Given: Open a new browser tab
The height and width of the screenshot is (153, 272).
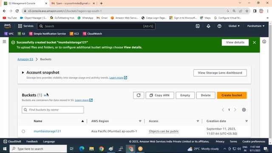Looking at the screenshot, I should (101, 3).
